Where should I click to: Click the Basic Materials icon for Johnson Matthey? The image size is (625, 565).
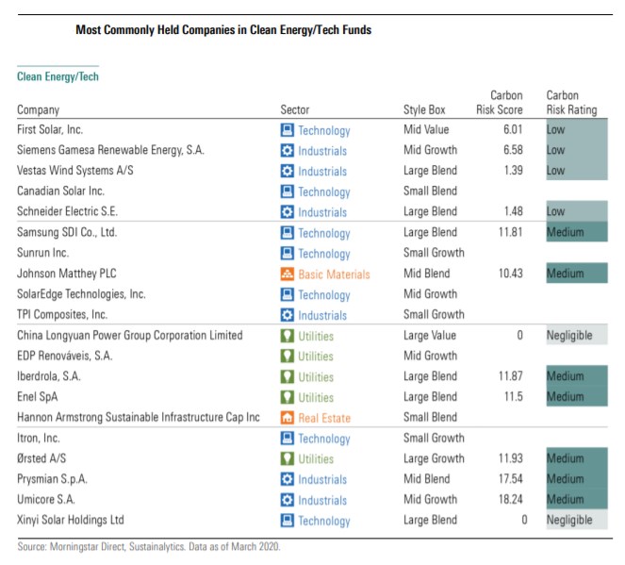coord(288,274)
